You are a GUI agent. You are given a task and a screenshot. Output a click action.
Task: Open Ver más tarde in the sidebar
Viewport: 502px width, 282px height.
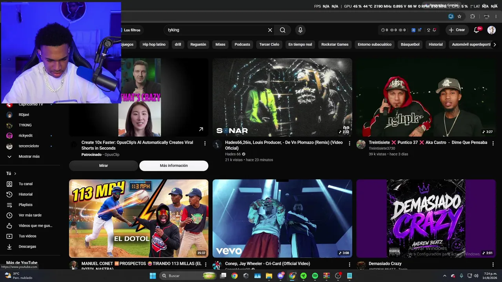pos(30,215)
